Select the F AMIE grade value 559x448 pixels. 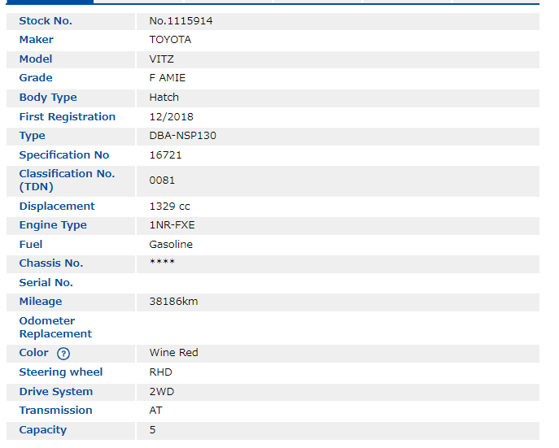tap(168, 78)
